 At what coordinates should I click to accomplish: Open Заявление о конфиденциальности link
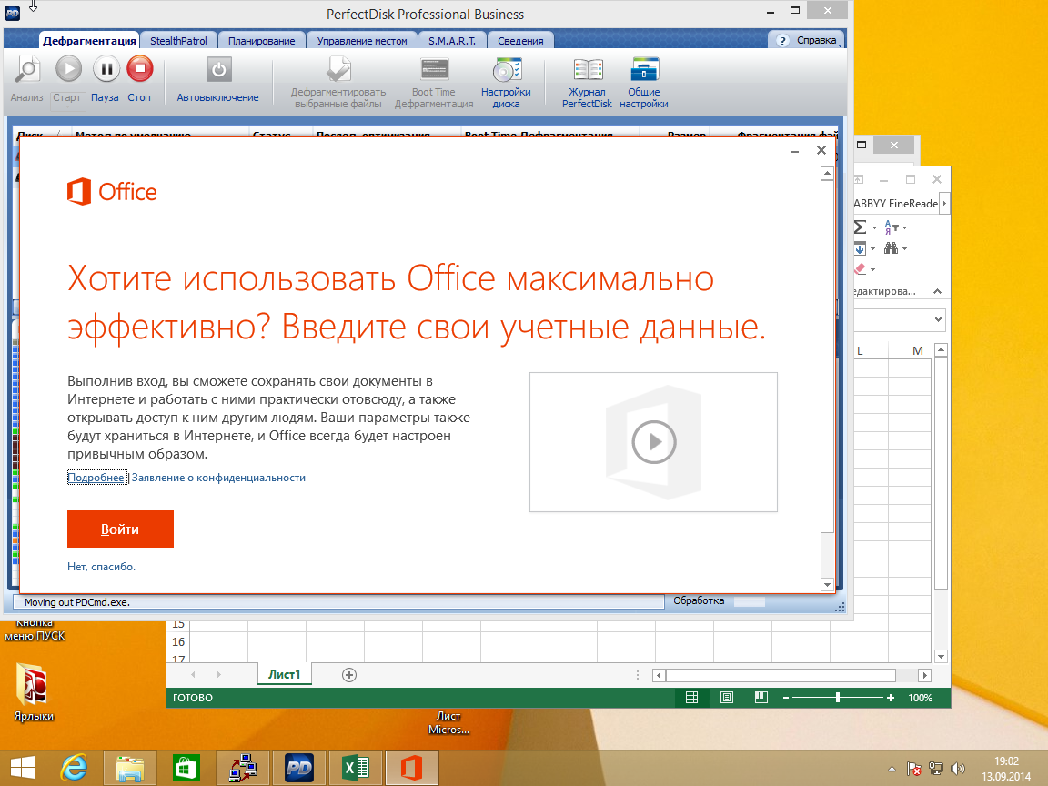(218, 478)
